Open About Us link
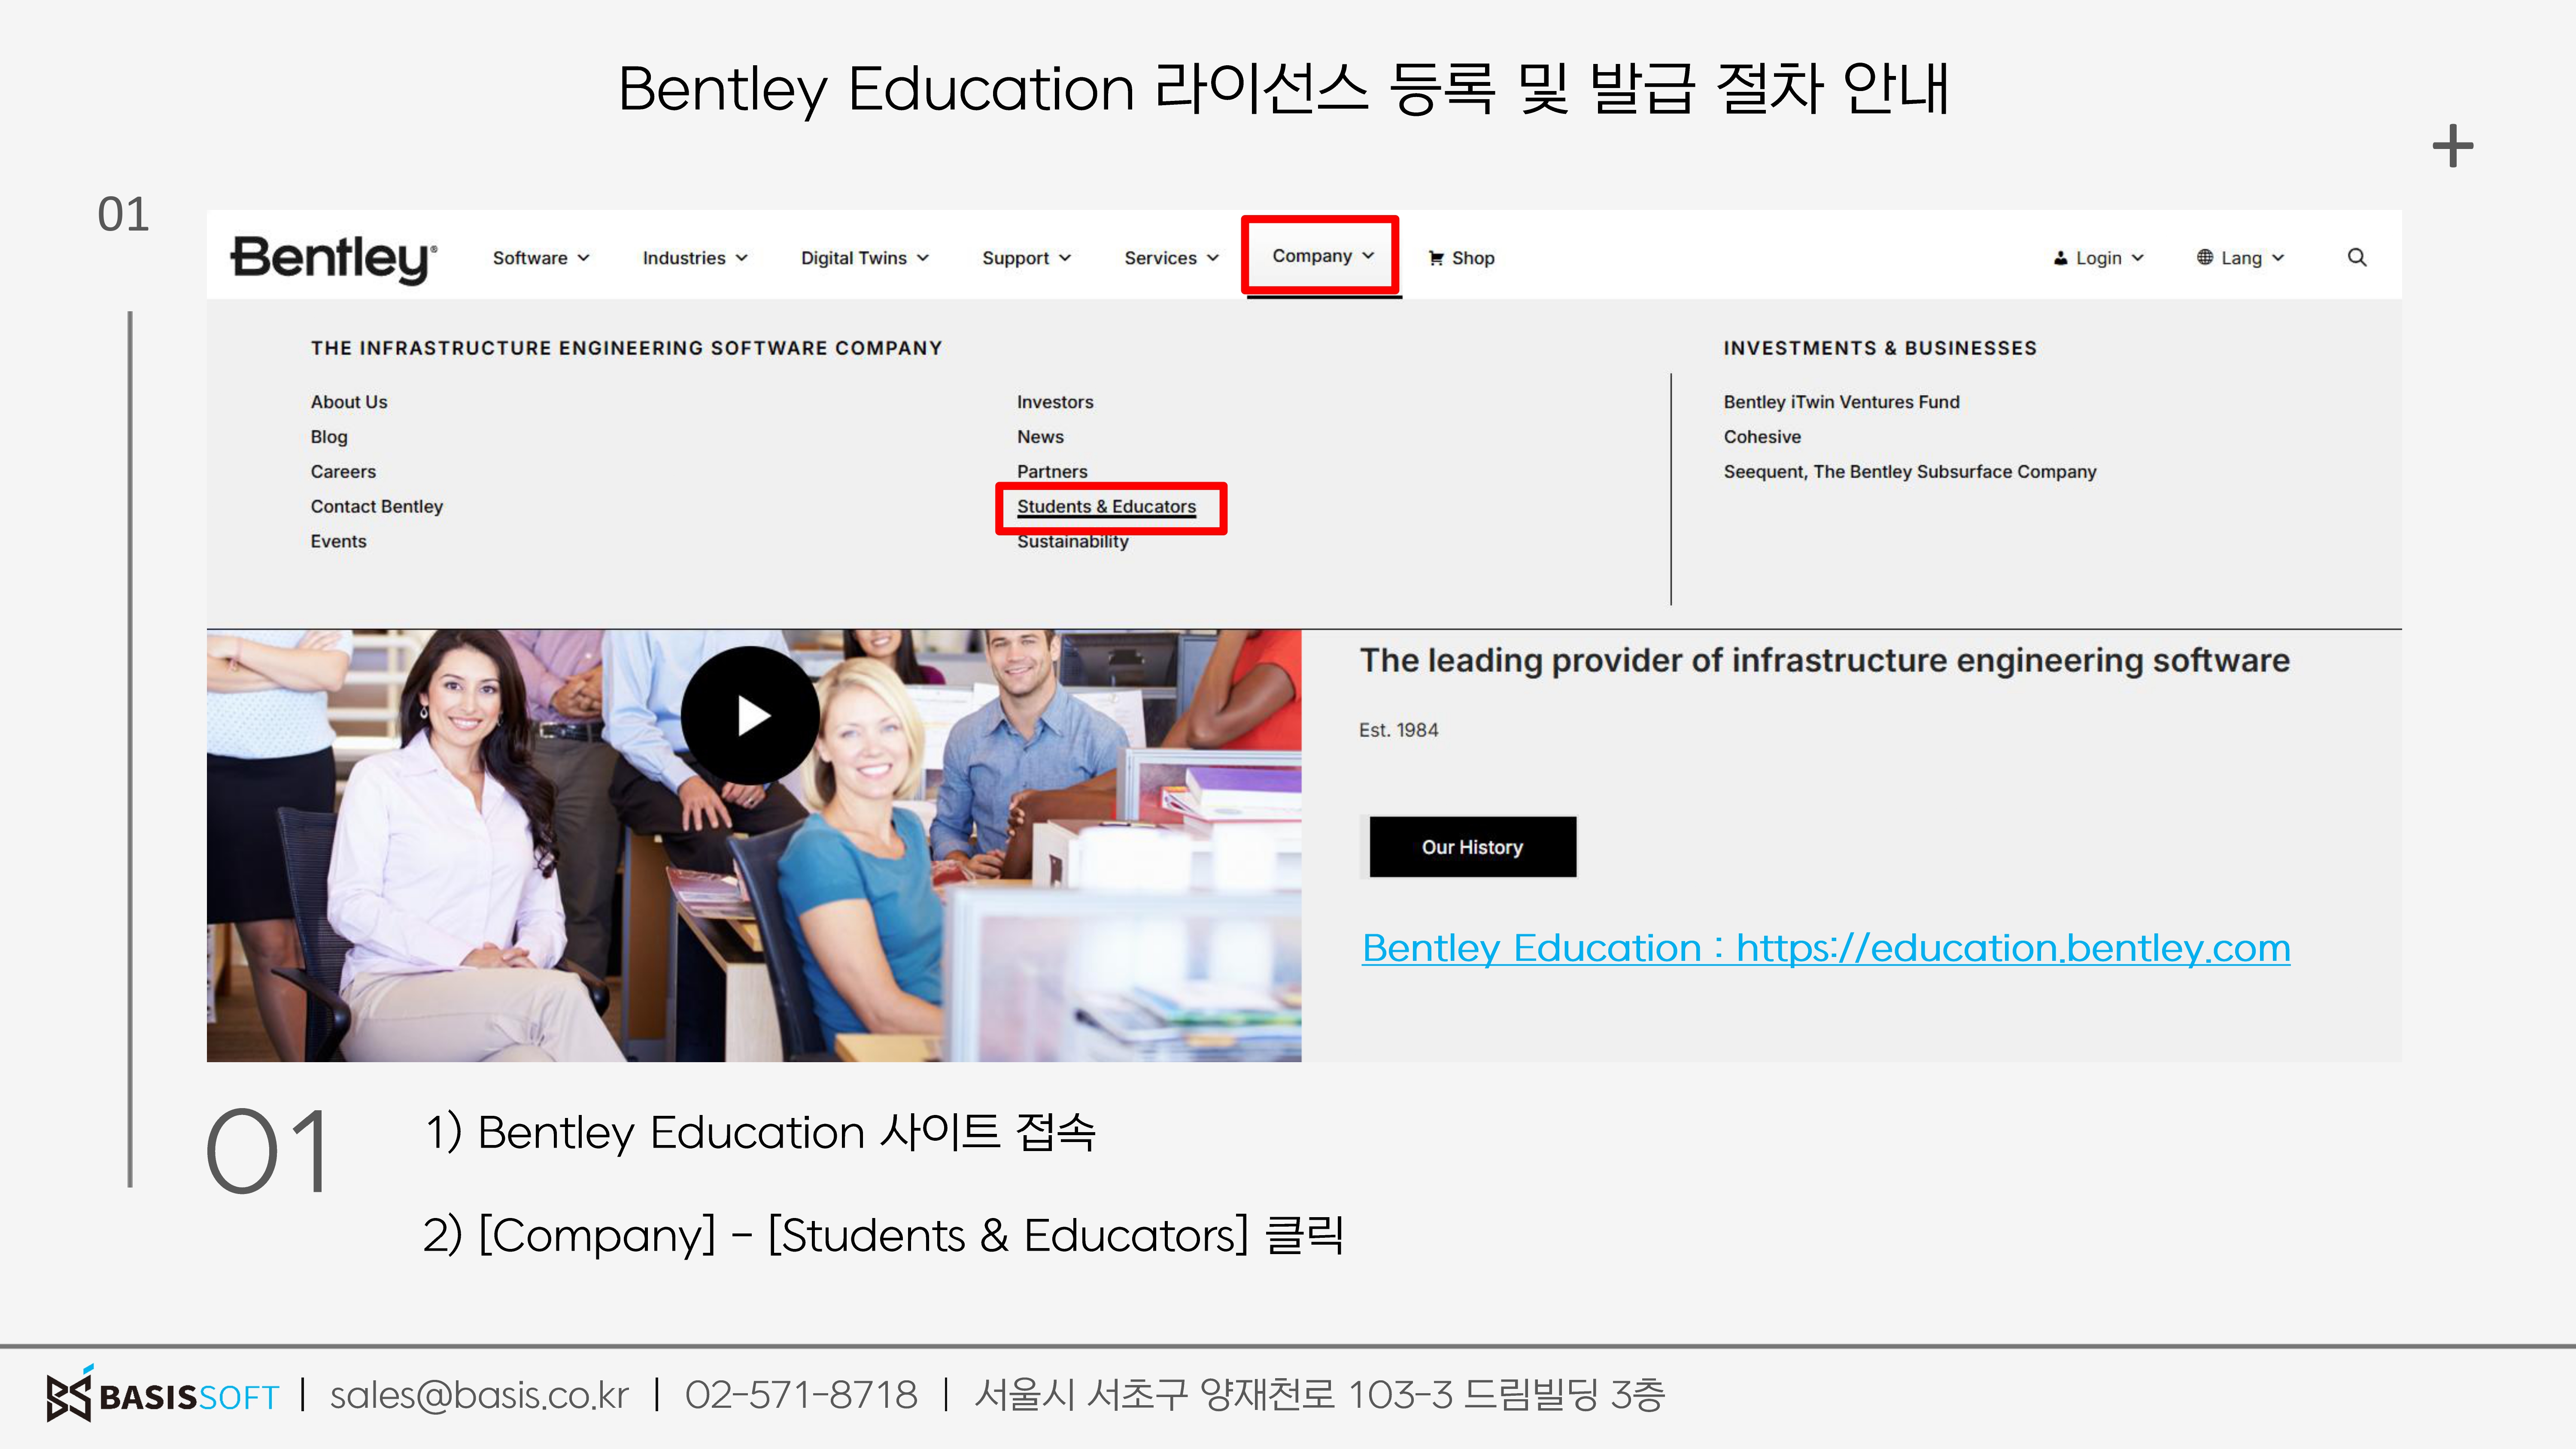This screenshot has height=1449, width=2576. click(348, 402)
